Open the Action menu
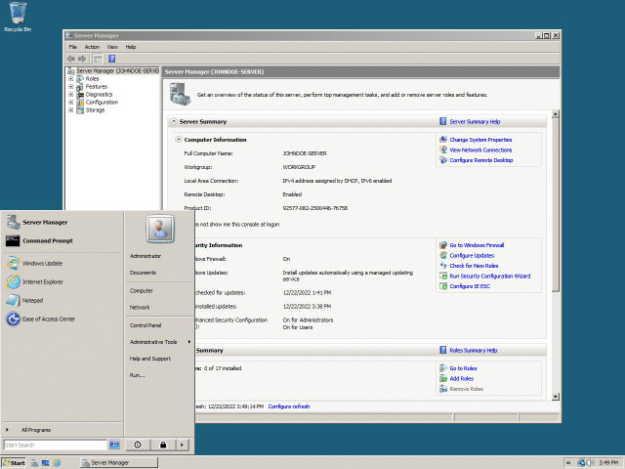The width and height of the screenshot is (625, 469). point(92,47)
